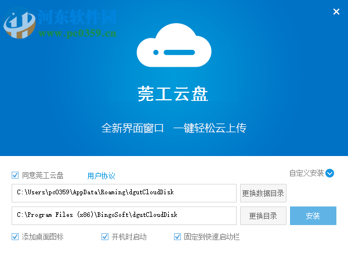Click the white cloud disk logo

click(x=174, y=45)
